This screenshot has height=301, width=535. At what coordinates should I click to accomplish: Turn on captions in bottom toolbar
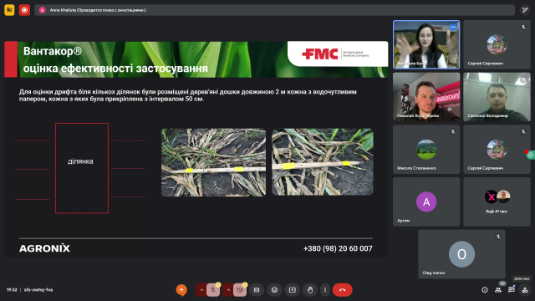(257, 290)
